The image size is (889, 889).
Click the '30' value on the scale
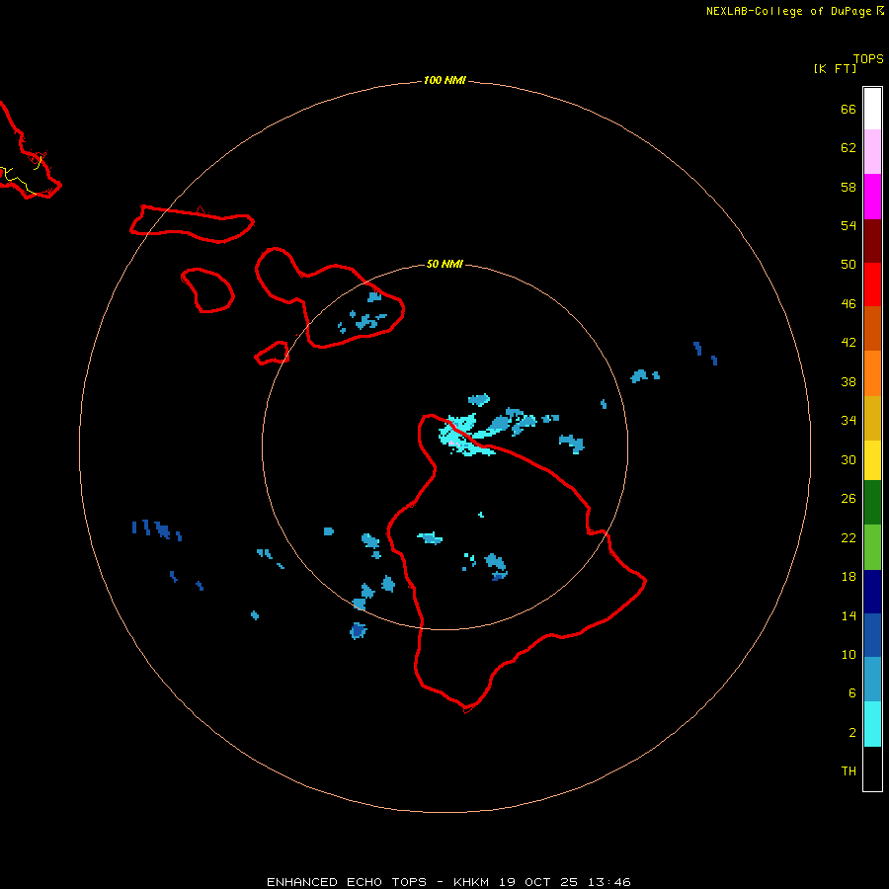[849, 459]
